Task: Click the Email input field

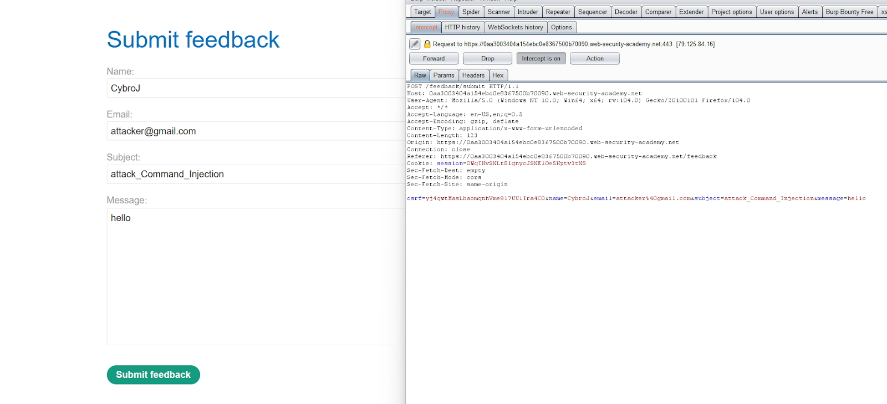Action: click(255, 131)
